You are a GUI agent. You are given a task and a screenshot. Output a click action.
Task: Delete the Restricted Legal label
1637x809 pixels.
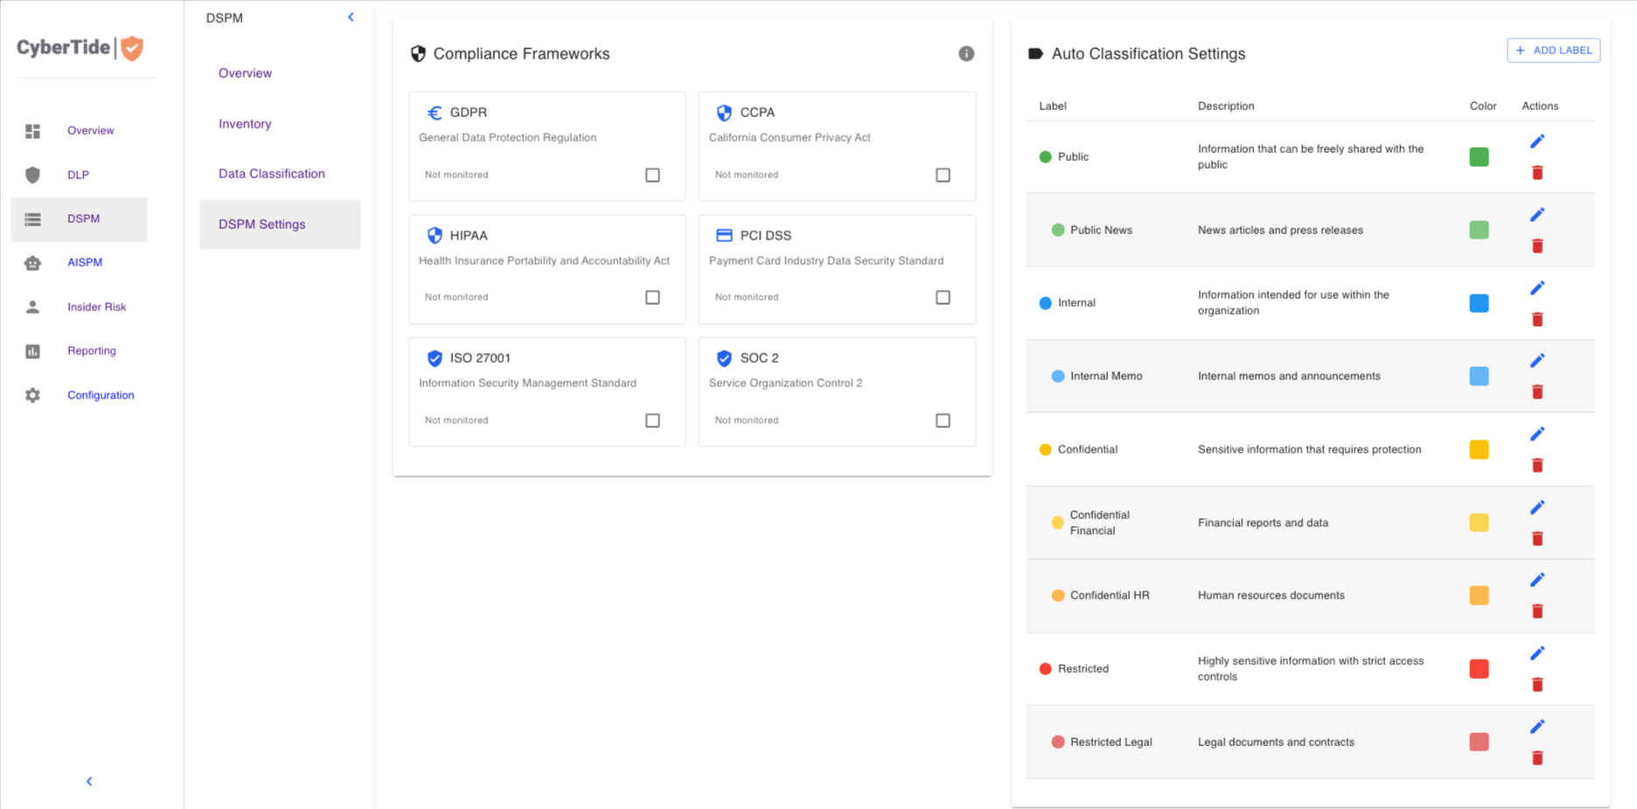1537,758
